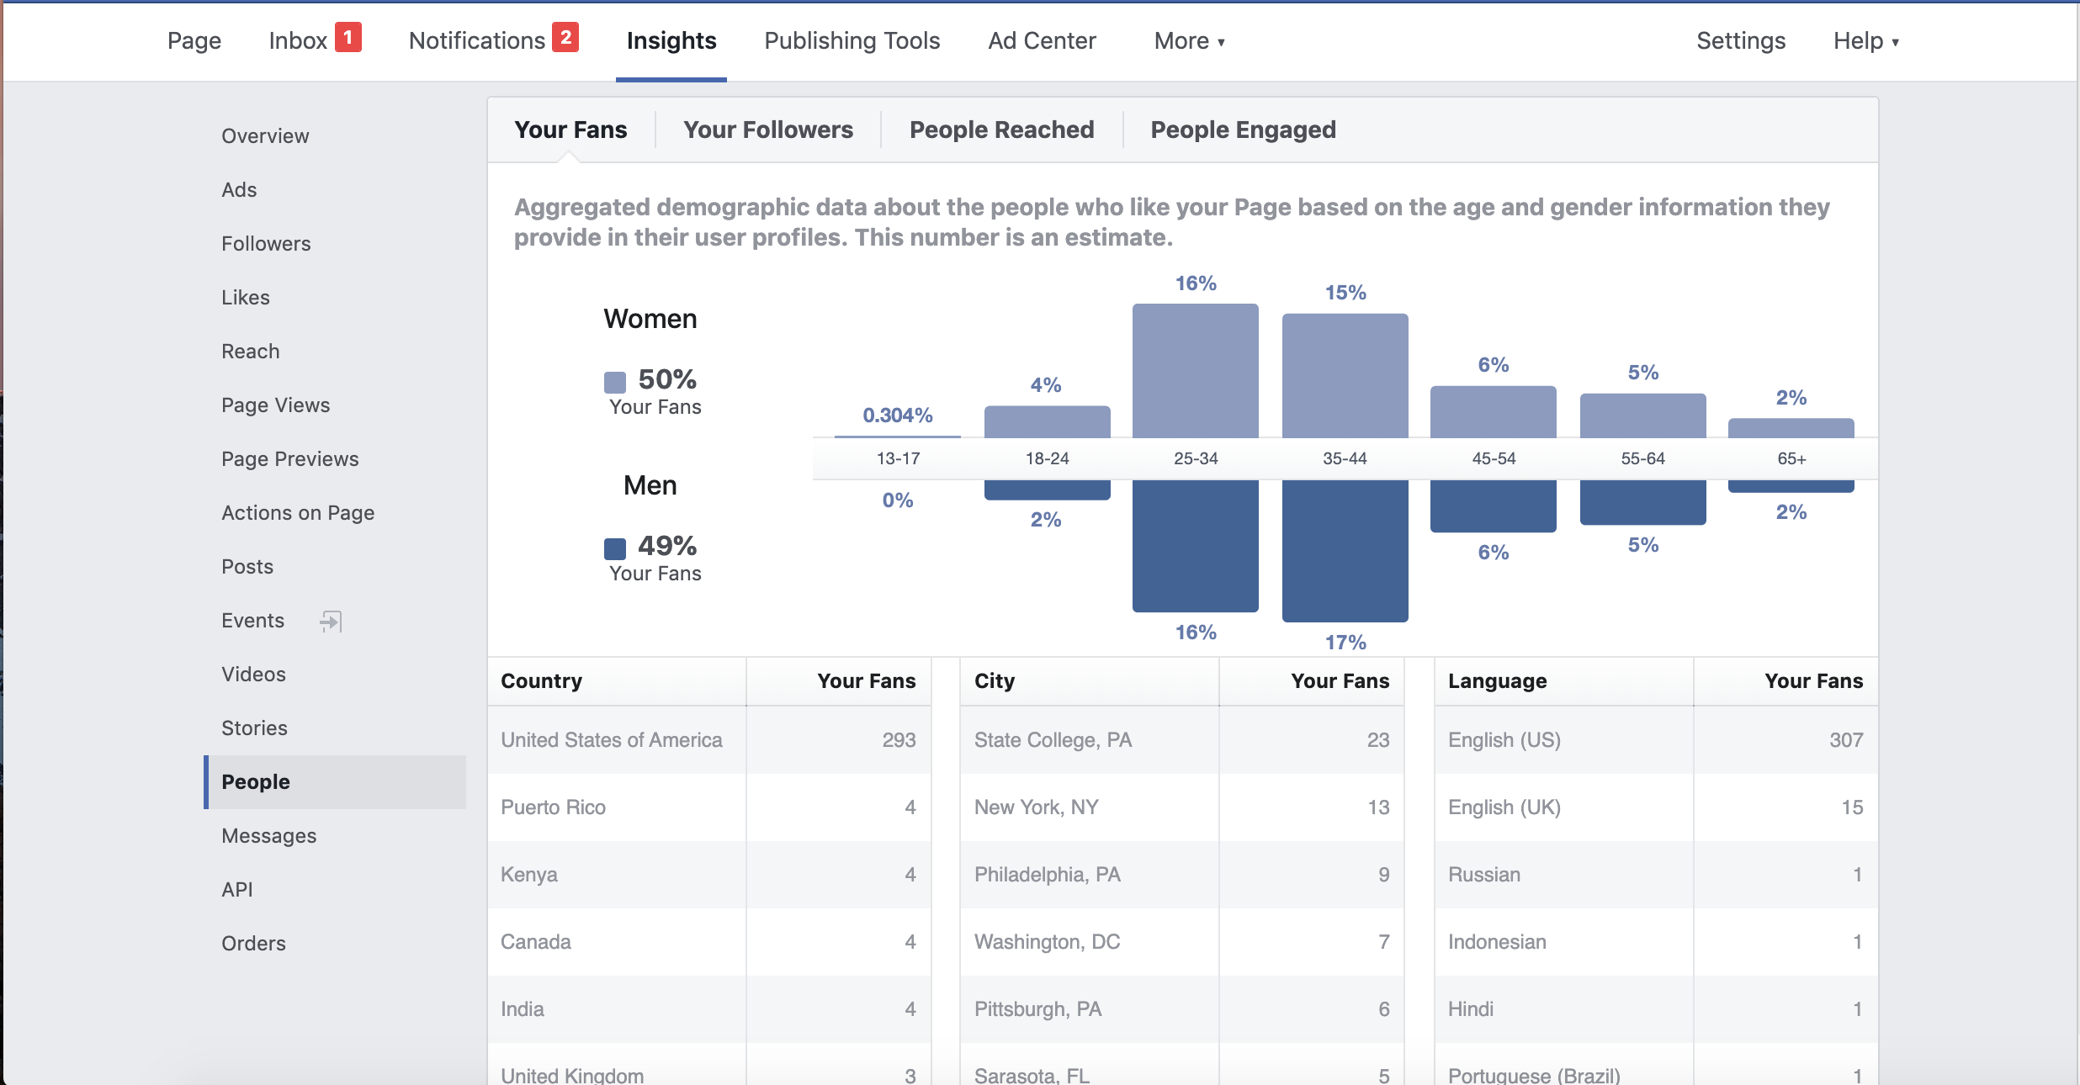Click the women 25-34 age bar
Viewport: 2080px width, 1085px height.
click(1195, 370)
